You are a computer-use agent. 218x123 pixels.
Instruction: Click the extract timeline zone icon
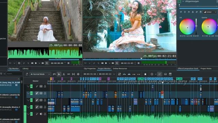click(x=134, y=74)
